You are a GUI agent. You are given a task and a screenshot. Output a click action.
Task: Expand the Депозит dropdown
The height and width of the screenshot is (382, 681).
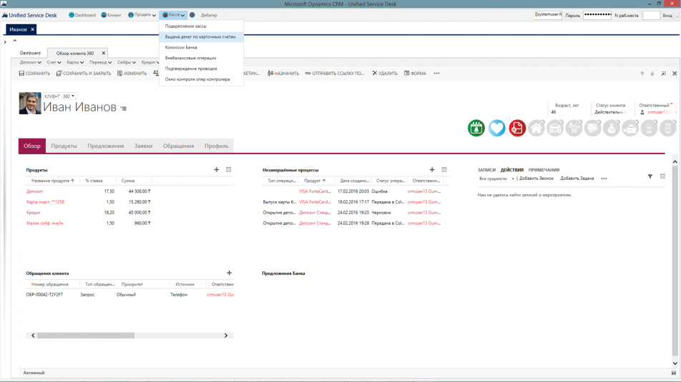click(x=30, y=62)
